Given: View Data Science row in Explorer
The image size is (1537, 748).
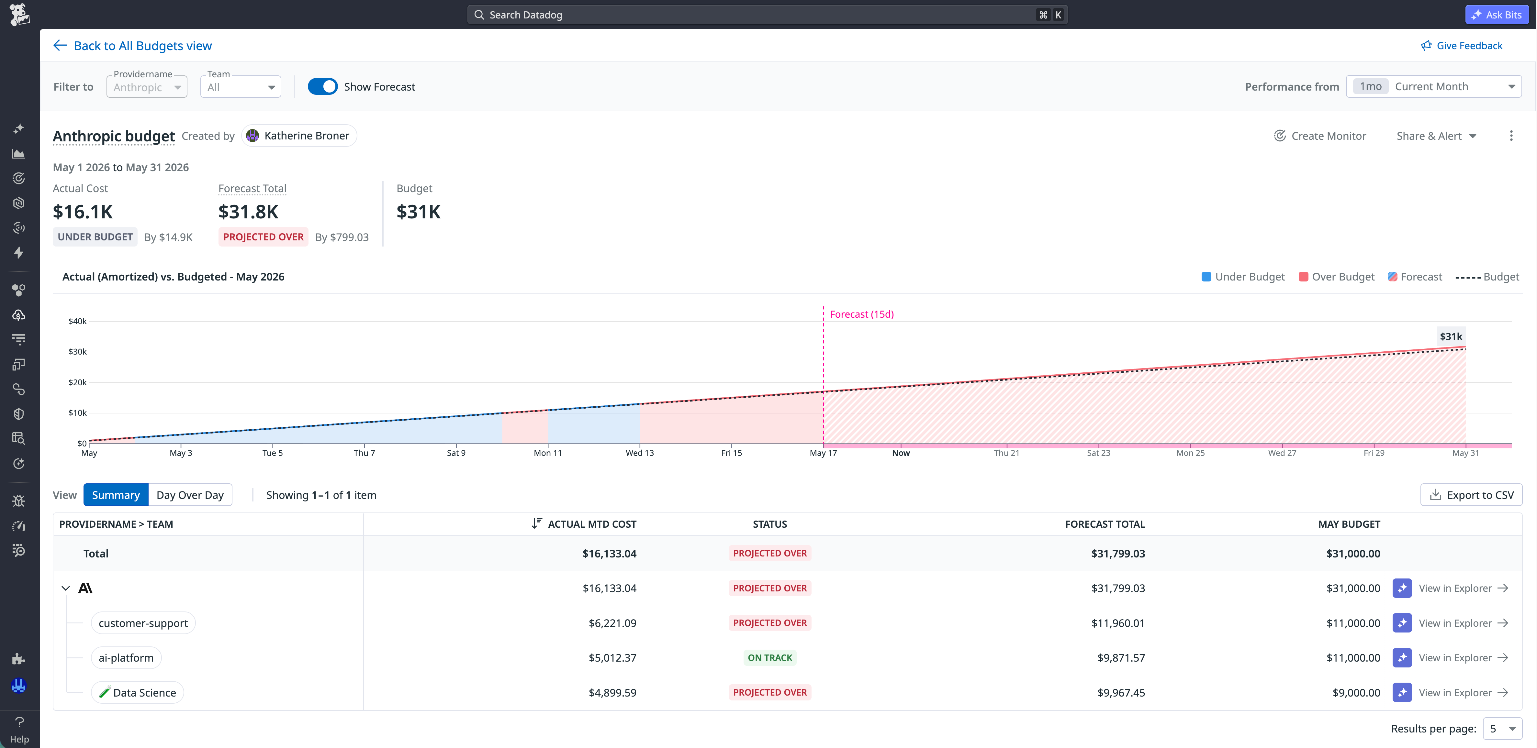Looking at the screenshot, I should 1464,693.
